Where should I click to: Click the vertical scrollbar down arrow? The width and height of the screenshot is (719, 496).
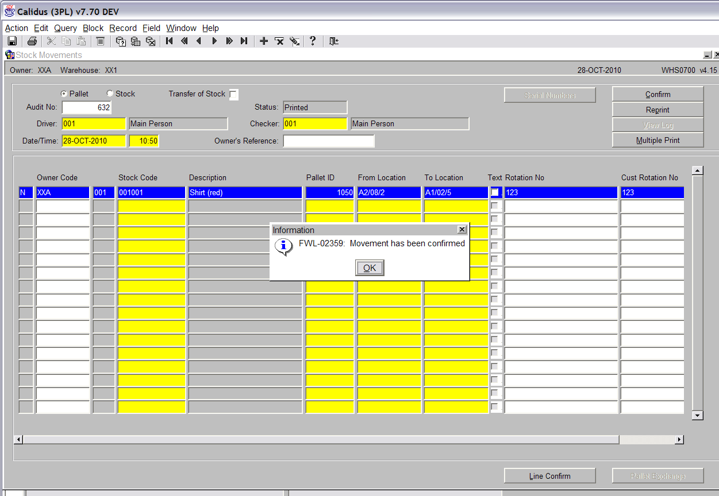pyautogui.click(x=698, y=416)
